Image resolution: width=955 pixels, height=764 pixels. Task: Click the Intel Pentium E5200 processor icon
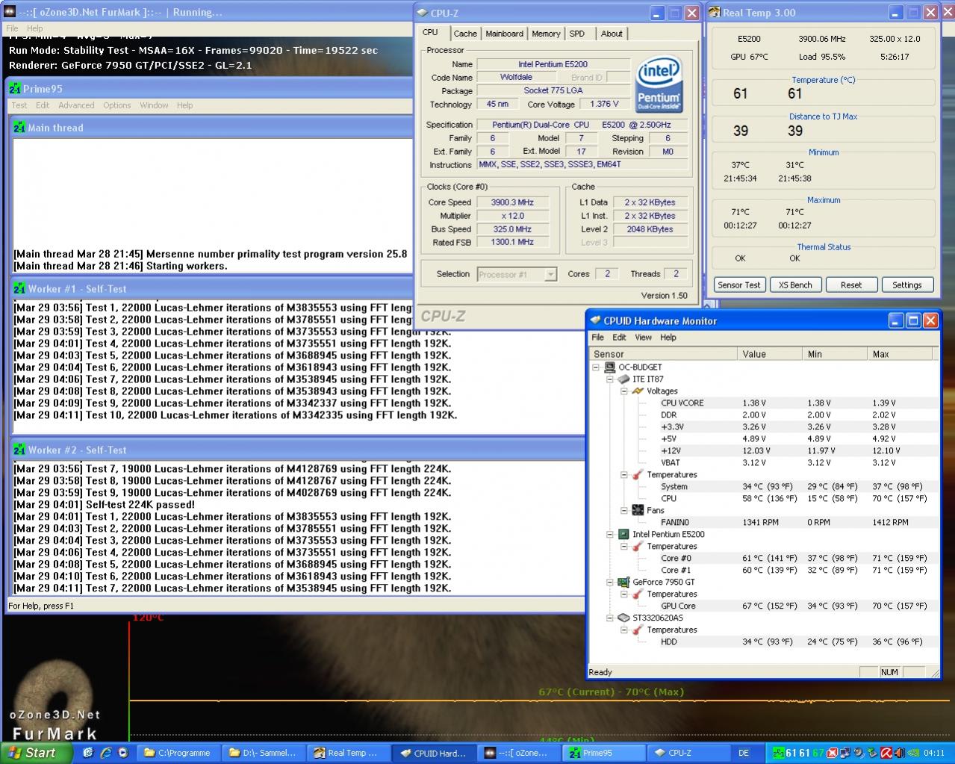tap(623, 534)
